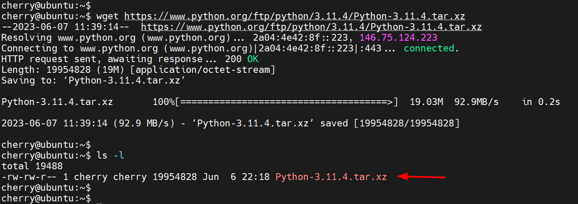Click the green "connected" status text

pyautogui.click(x=429, y=48)
